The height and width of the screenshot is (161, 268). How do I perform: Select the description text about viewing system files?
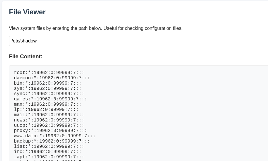[96, 28]
